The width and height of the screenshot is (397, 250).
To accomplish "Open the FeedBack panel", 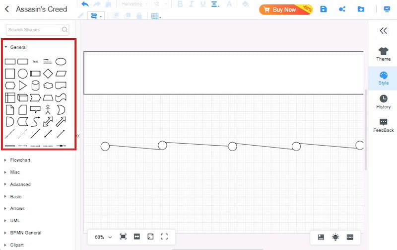I will [x=383, y=126].
